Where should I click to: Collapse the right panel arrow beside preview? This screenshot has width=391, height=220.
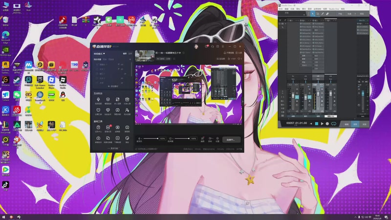[243, 102]
